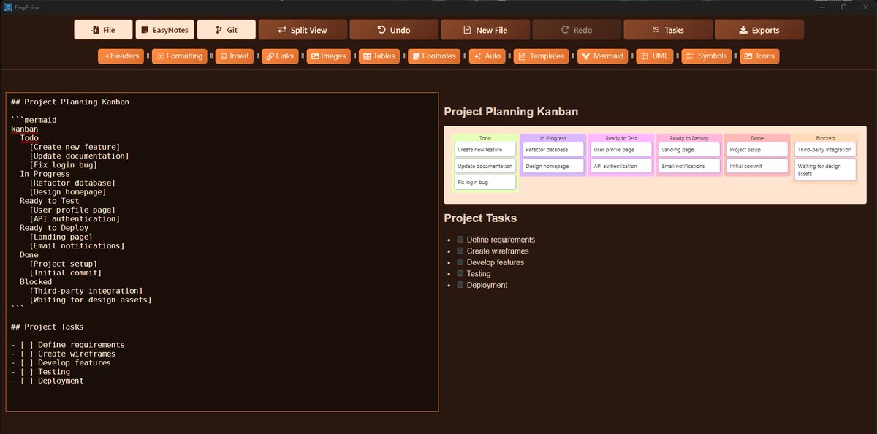Open the Icons picker menu
The width and height of the screenshot is (877, 434).
[759, 56]
